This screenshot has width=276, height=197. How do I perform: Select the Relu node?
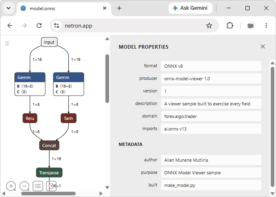30,118
